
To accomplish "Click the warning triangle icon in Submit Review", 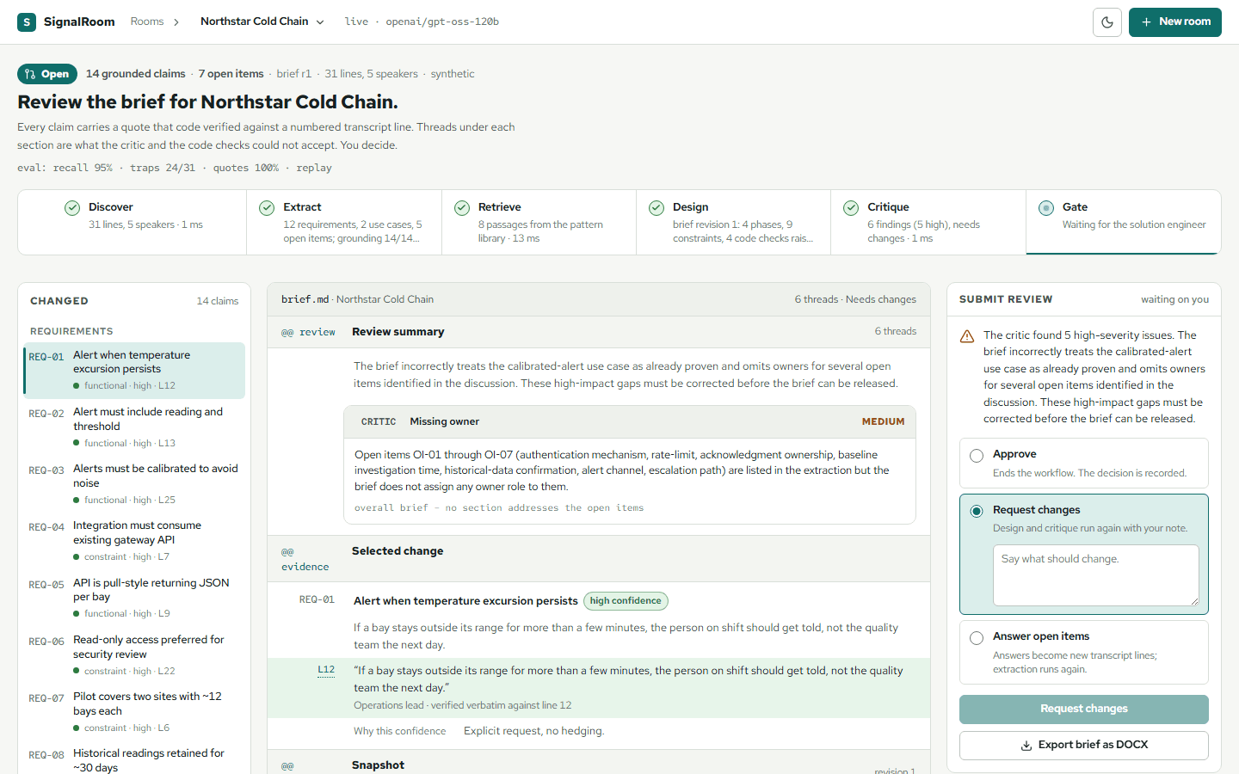I will 967,336.
